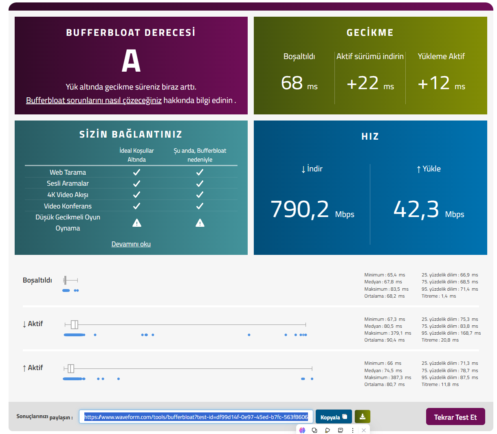This screenshot has width=497, height=434.
Task: Click the Titreme : 11,8 ms statistic
Action: coord(440,384)
